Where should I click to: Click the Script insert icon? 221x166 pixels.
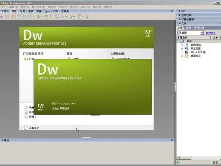71,17
